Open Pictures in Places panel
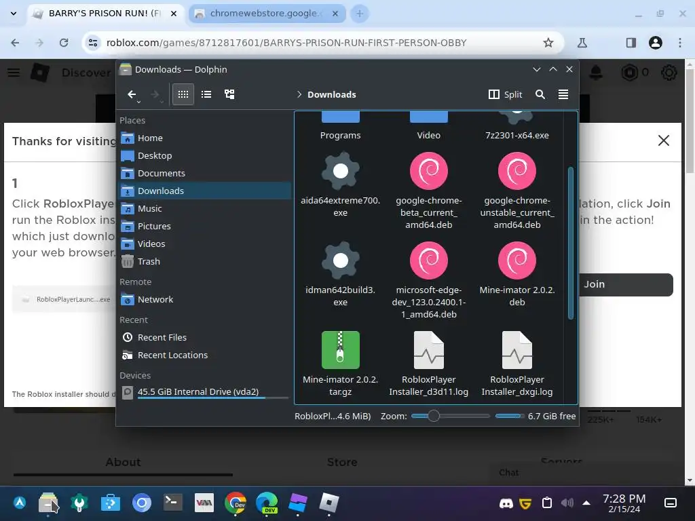 [x=204, y=226]
